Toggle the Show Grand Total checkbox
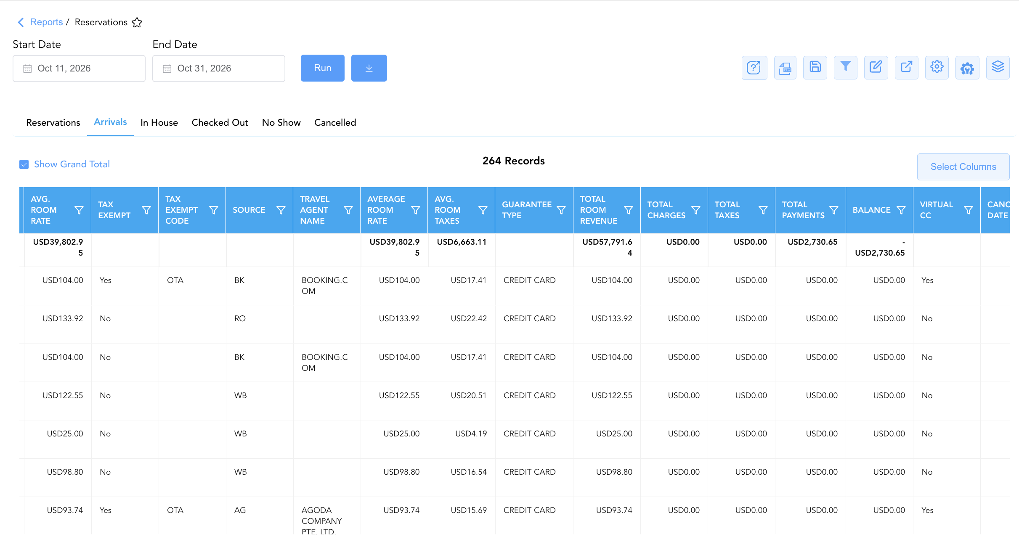The height and width of the screenshot is (539, 1019). pos(24,164)
